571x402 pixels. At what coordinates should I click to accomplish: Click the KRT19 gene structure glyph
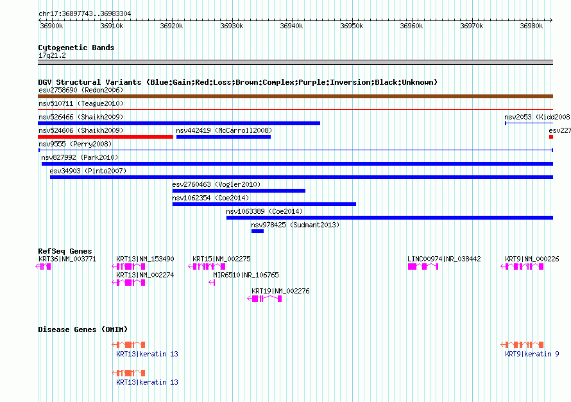click(264, 299)
